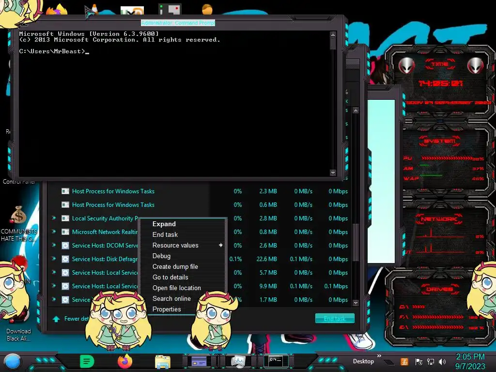Image resolution: width=496 pixels, height=372 pixels.
Task: Click the 0.1 Mbps network cell
Action: 336,286
